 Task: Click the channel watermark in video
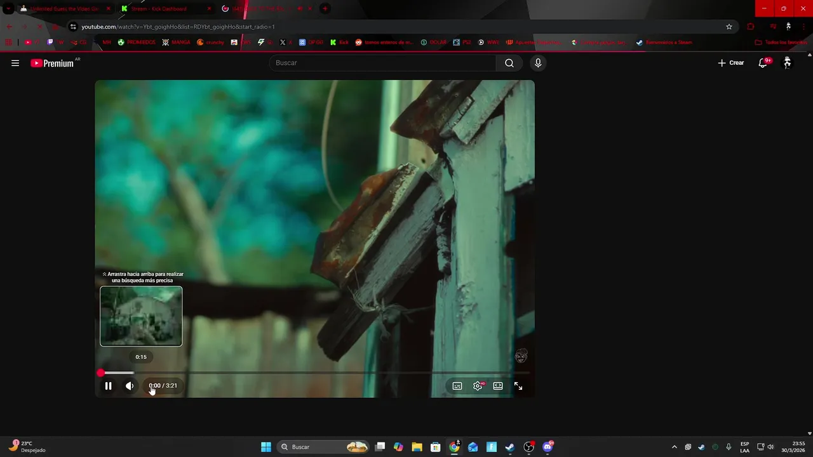pos(521,356)
